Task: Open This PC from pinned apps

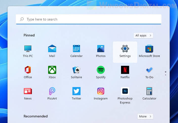Action: pos(28,51)
